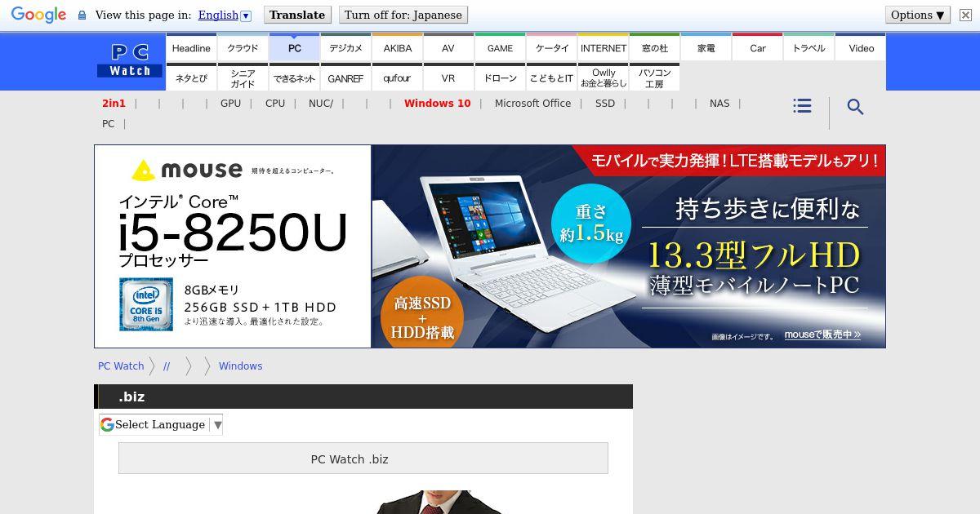Click the NUC/ topic link
This screenshot has width=980, height=514.
[321, 104]
